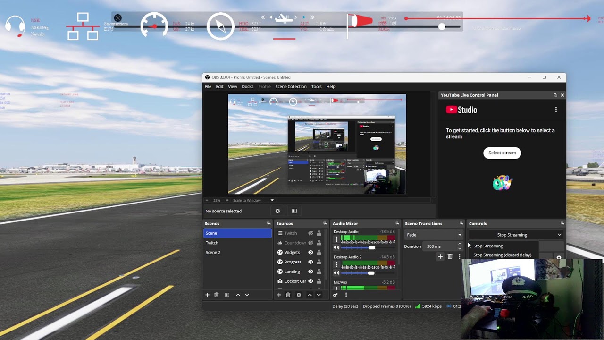Open the Scene Collection menu
This screenshot has width=604, height=340.
point(291,87)
